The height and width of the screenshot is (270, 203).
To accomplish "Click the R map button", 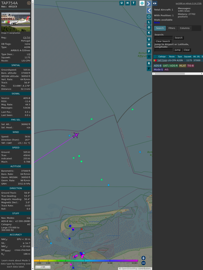I will [x=149, y=63].
